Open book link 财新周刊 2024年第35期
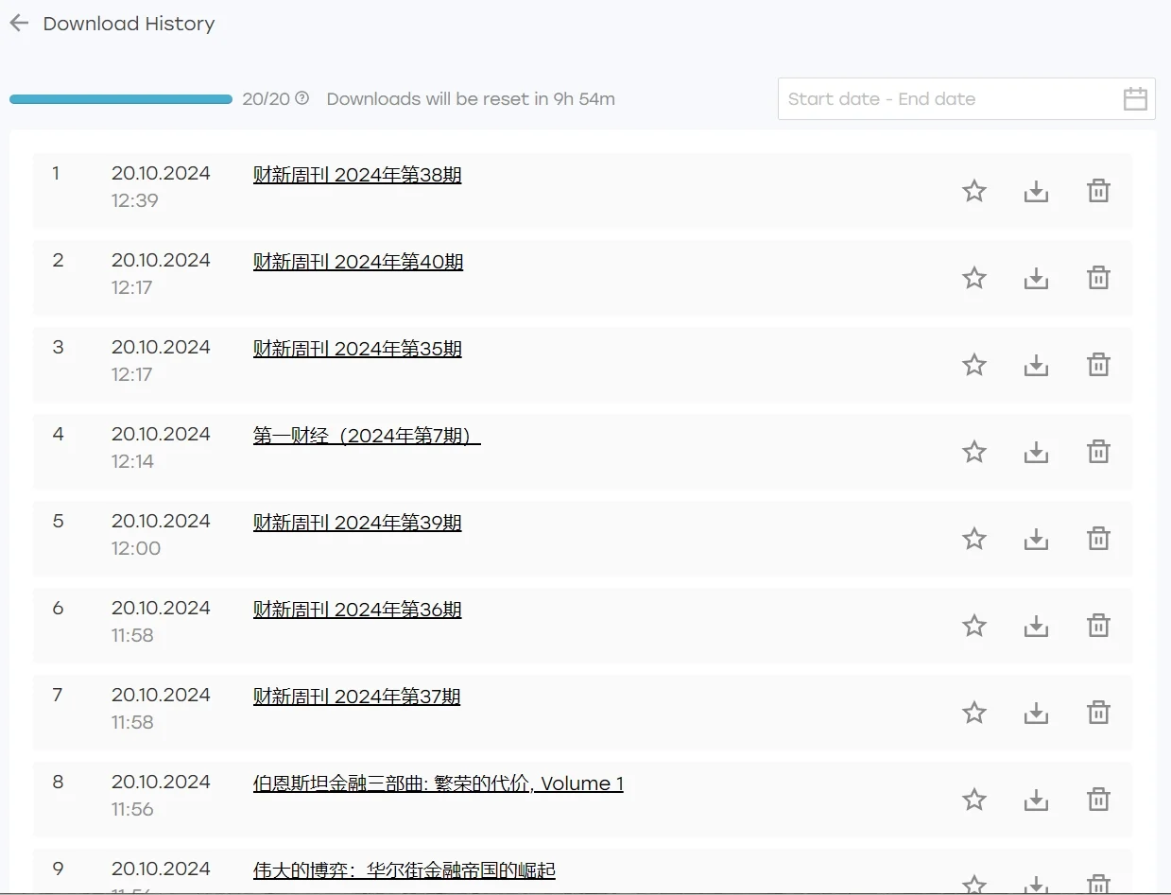 (x=357, y=349)
